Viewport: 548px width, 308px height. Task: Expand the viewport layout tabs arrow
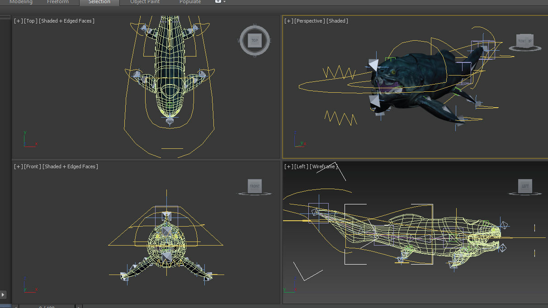point(3,295)
